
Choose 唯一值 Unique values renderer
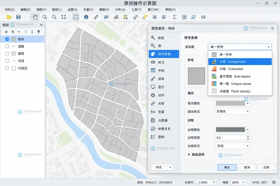240,84
